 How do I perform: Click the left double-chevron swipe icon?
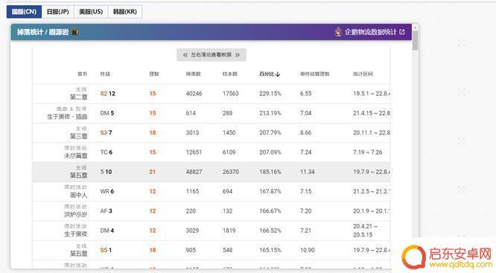click(x=185, y=55)
